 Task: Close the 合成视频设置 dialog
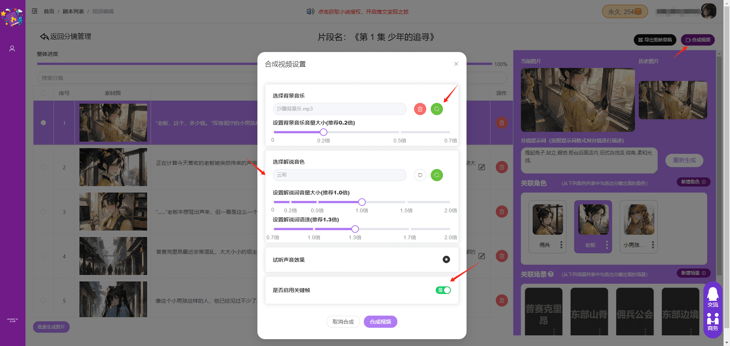click(x=456, y=64)
